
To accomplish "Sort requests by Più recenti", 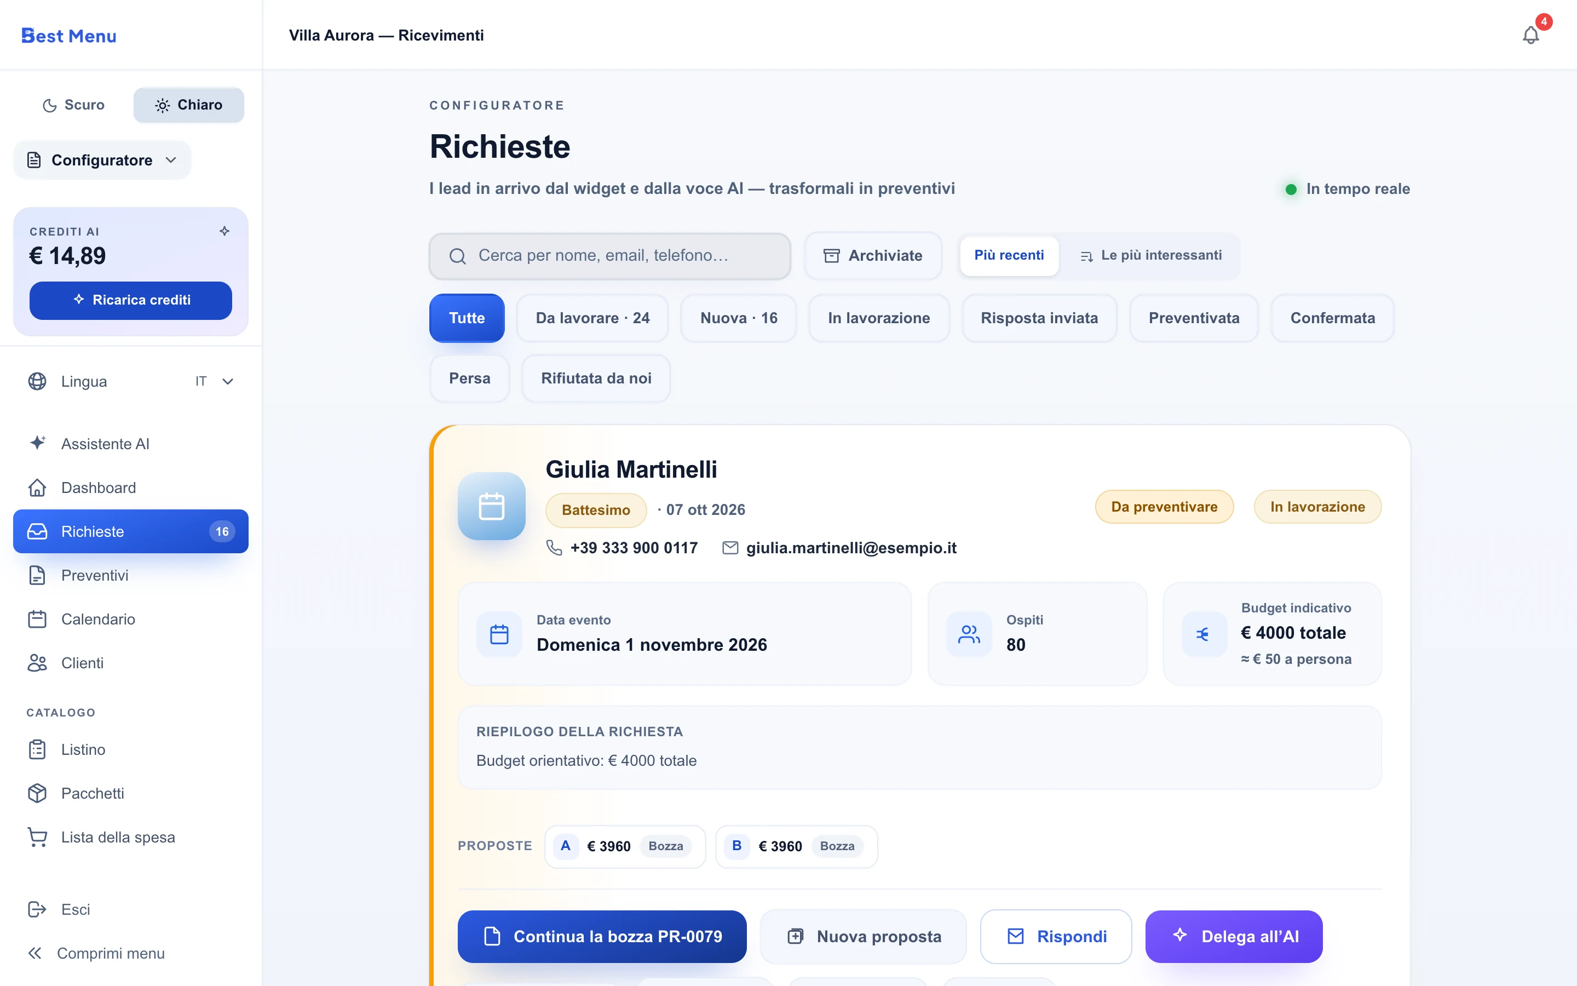I will [x=1009, y=256].
